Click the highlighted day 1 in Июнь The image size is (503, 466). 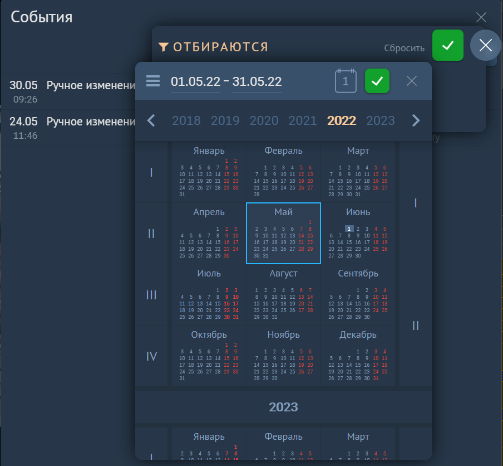pos(349,229)
